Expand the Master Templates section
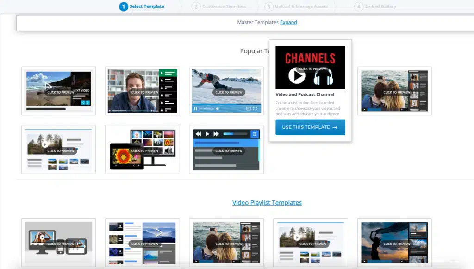The image size is (474, 269). pos(288,22)
